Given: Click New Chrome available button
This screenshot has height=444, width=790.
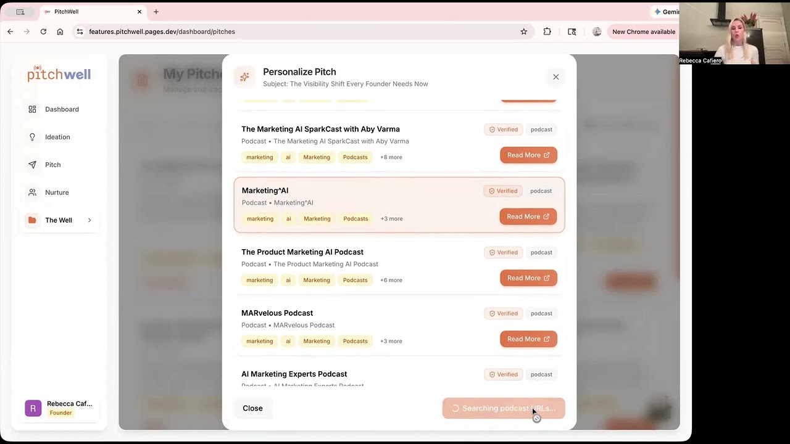Looking at the screenshot, I should [643, 31].
